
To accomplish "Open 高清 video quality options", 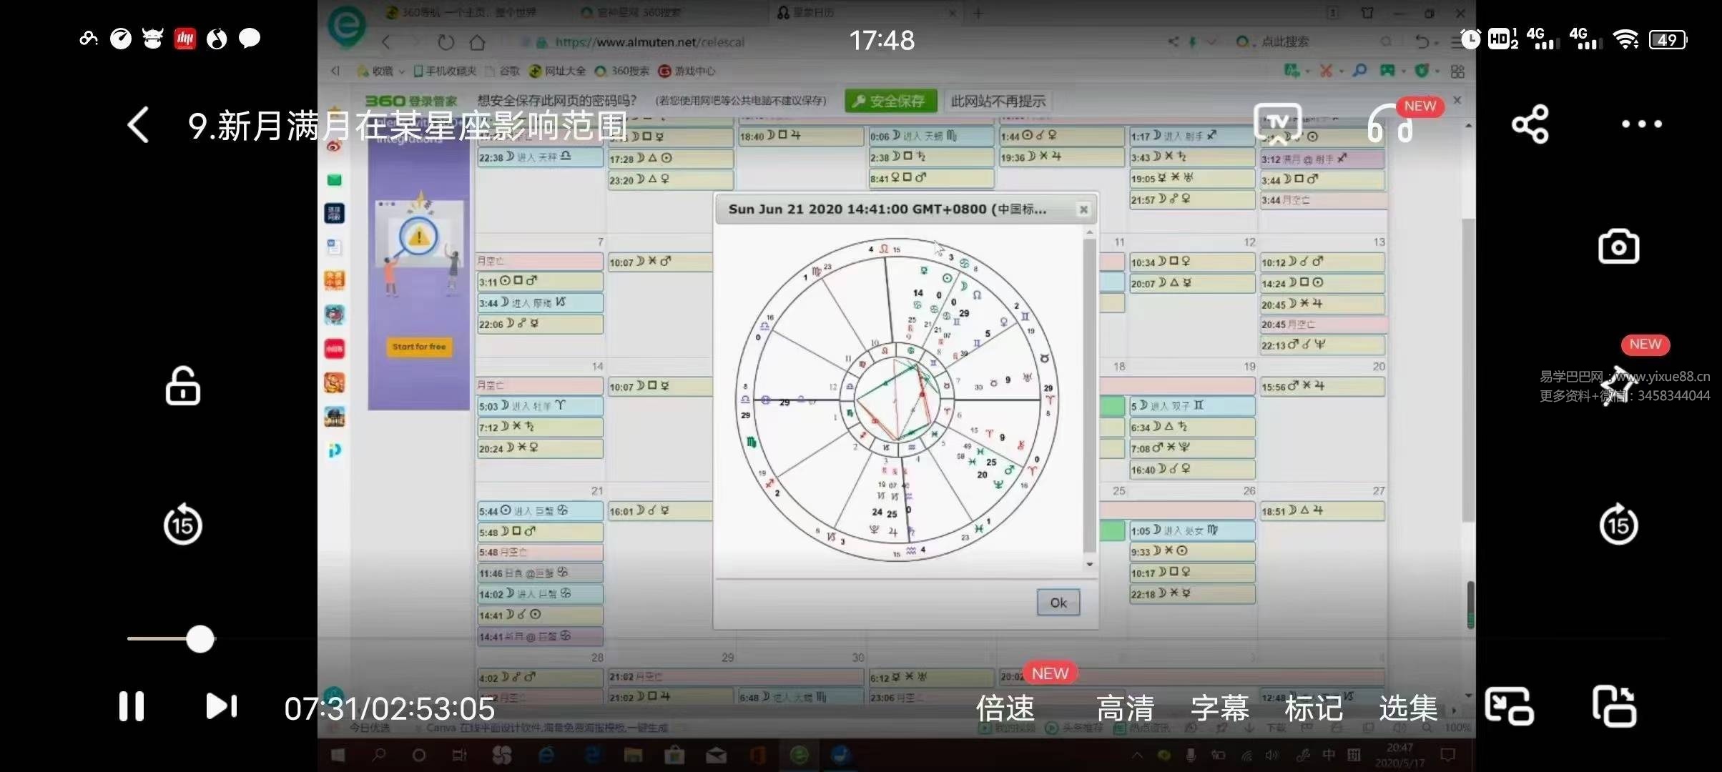I will click(x=1126, y=708).
